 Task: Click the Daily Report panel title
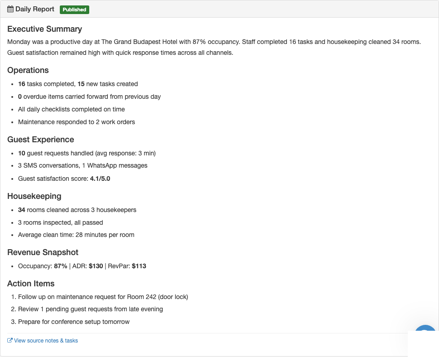pos(35,9)
